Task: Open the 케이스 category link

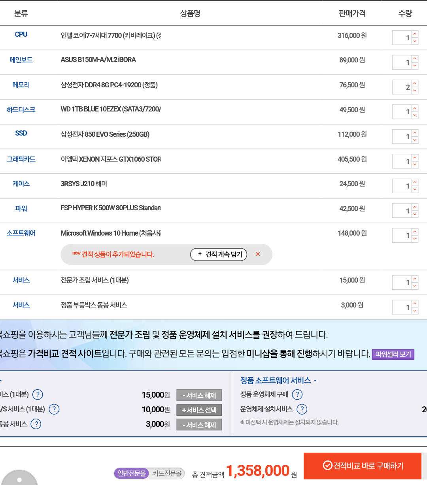Action: click(21, 183)
